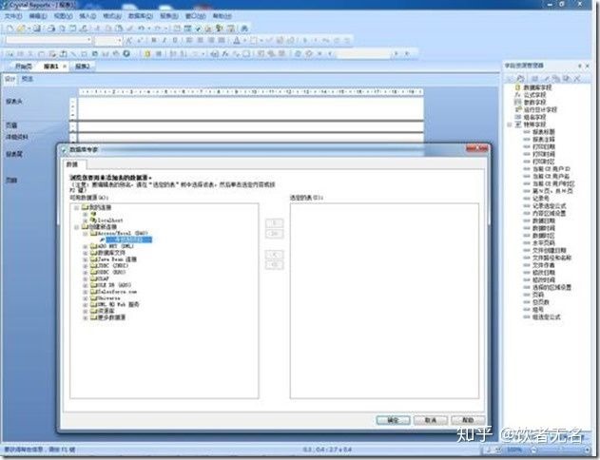Click 帮助 button in dialog
The width and height of the screenshot is (600, 460).
coord(468,420)
